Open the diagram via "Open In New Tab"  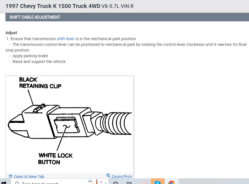coord(29,176)
